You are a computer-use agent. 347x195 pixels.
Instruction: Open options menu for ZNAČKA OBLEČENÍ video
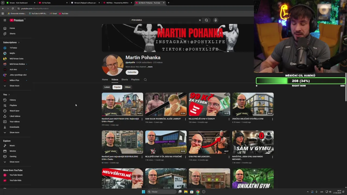272,119
